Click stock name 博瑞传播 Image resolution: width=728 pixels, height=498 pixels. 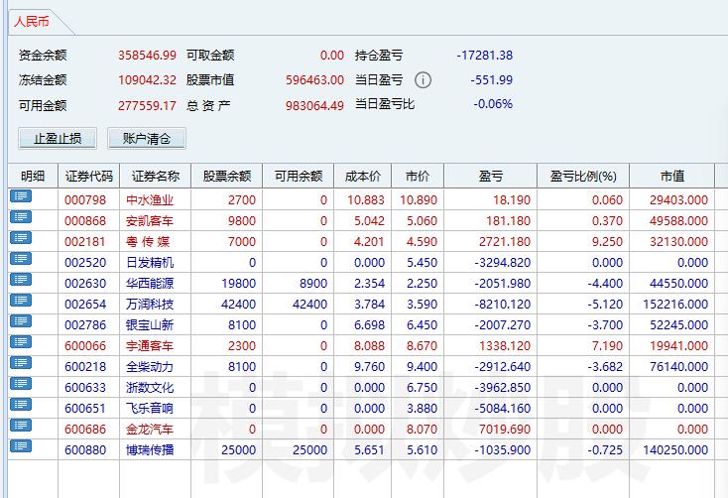tap(150, 450)
